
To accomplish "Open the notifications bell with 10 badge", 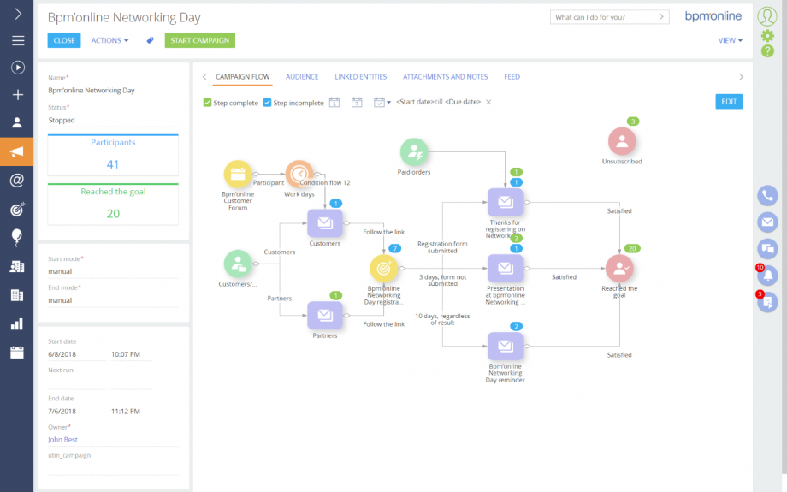I will [x=767, y=276].
